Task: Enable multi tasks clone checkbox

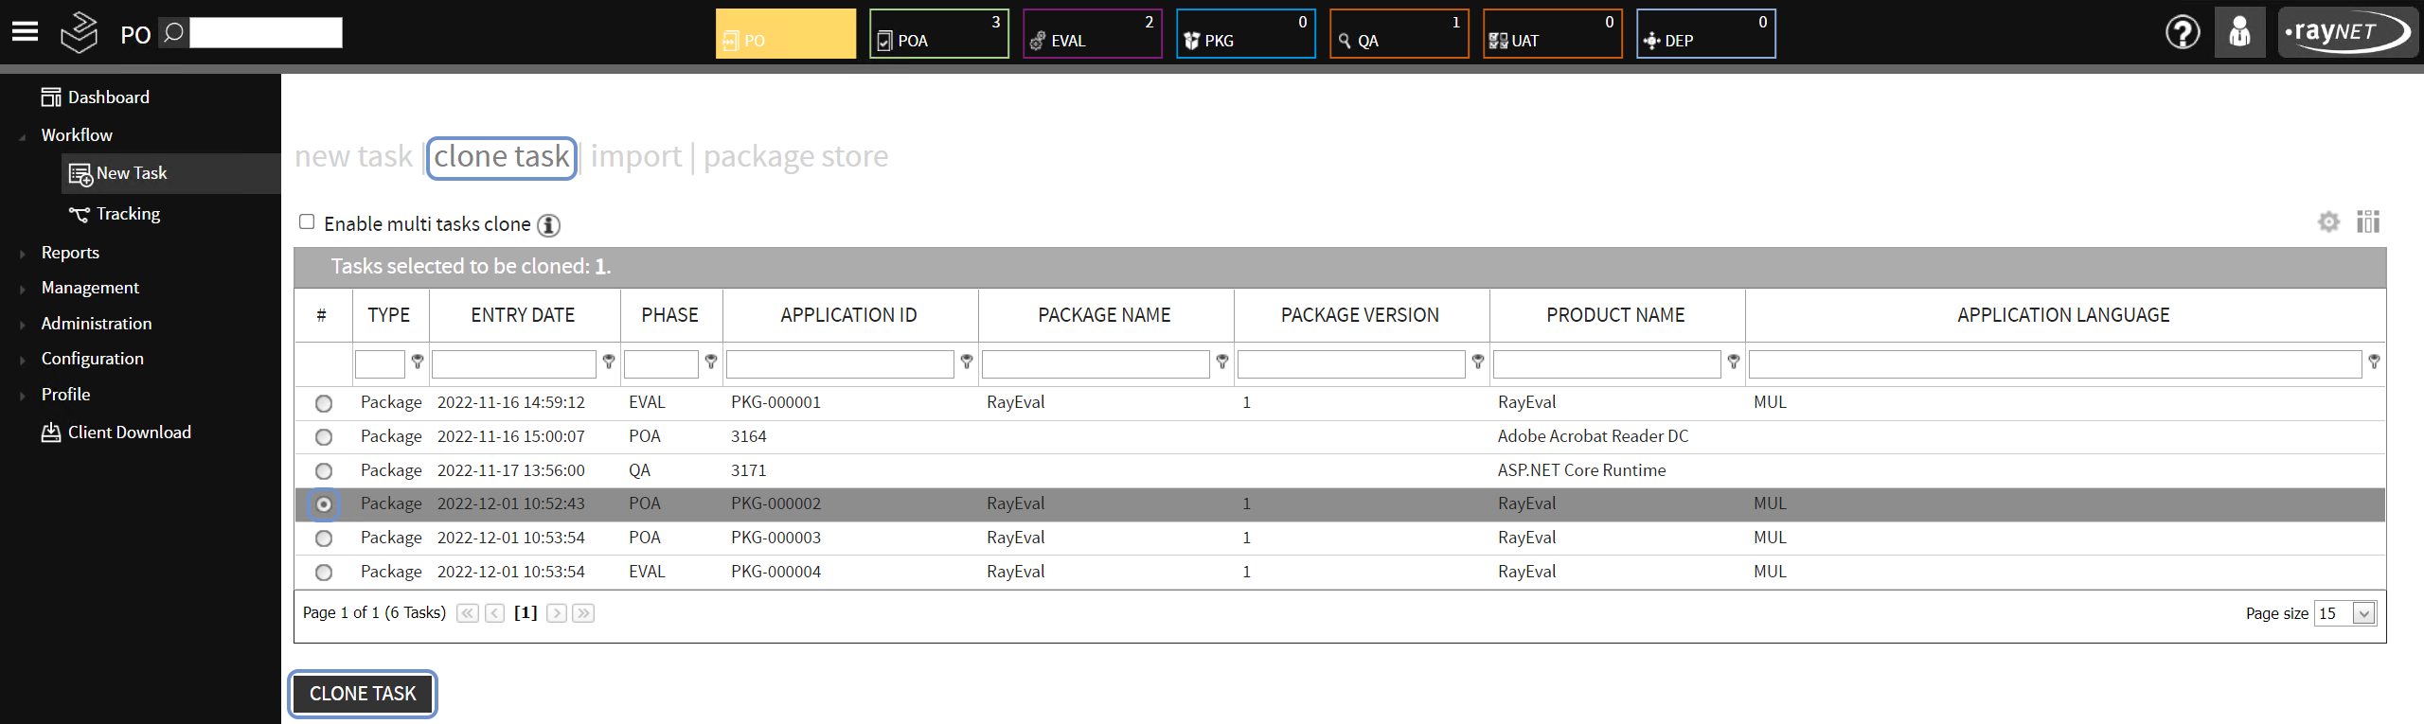Action: click(x=307, y=221)
